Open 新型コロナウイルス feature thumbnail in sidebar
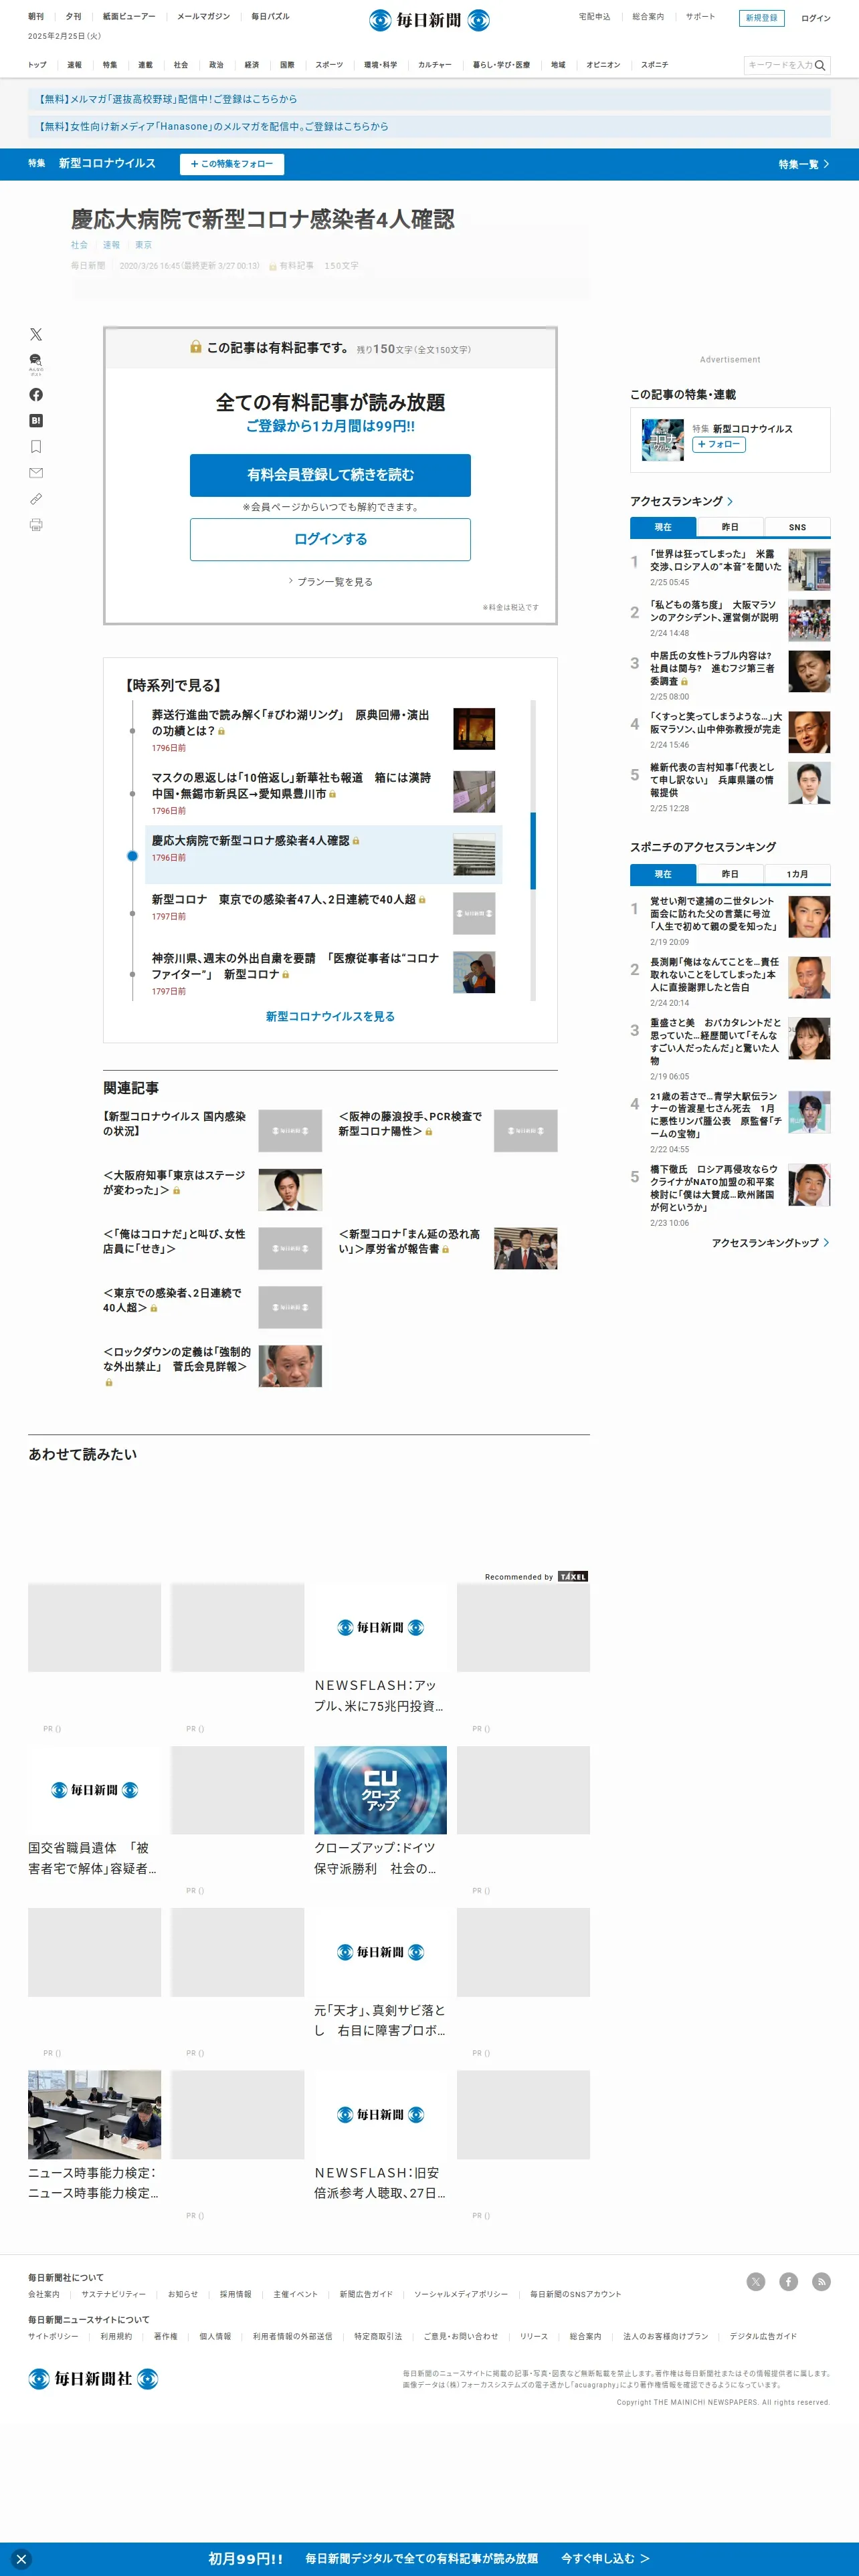 (x=662, y=439)
